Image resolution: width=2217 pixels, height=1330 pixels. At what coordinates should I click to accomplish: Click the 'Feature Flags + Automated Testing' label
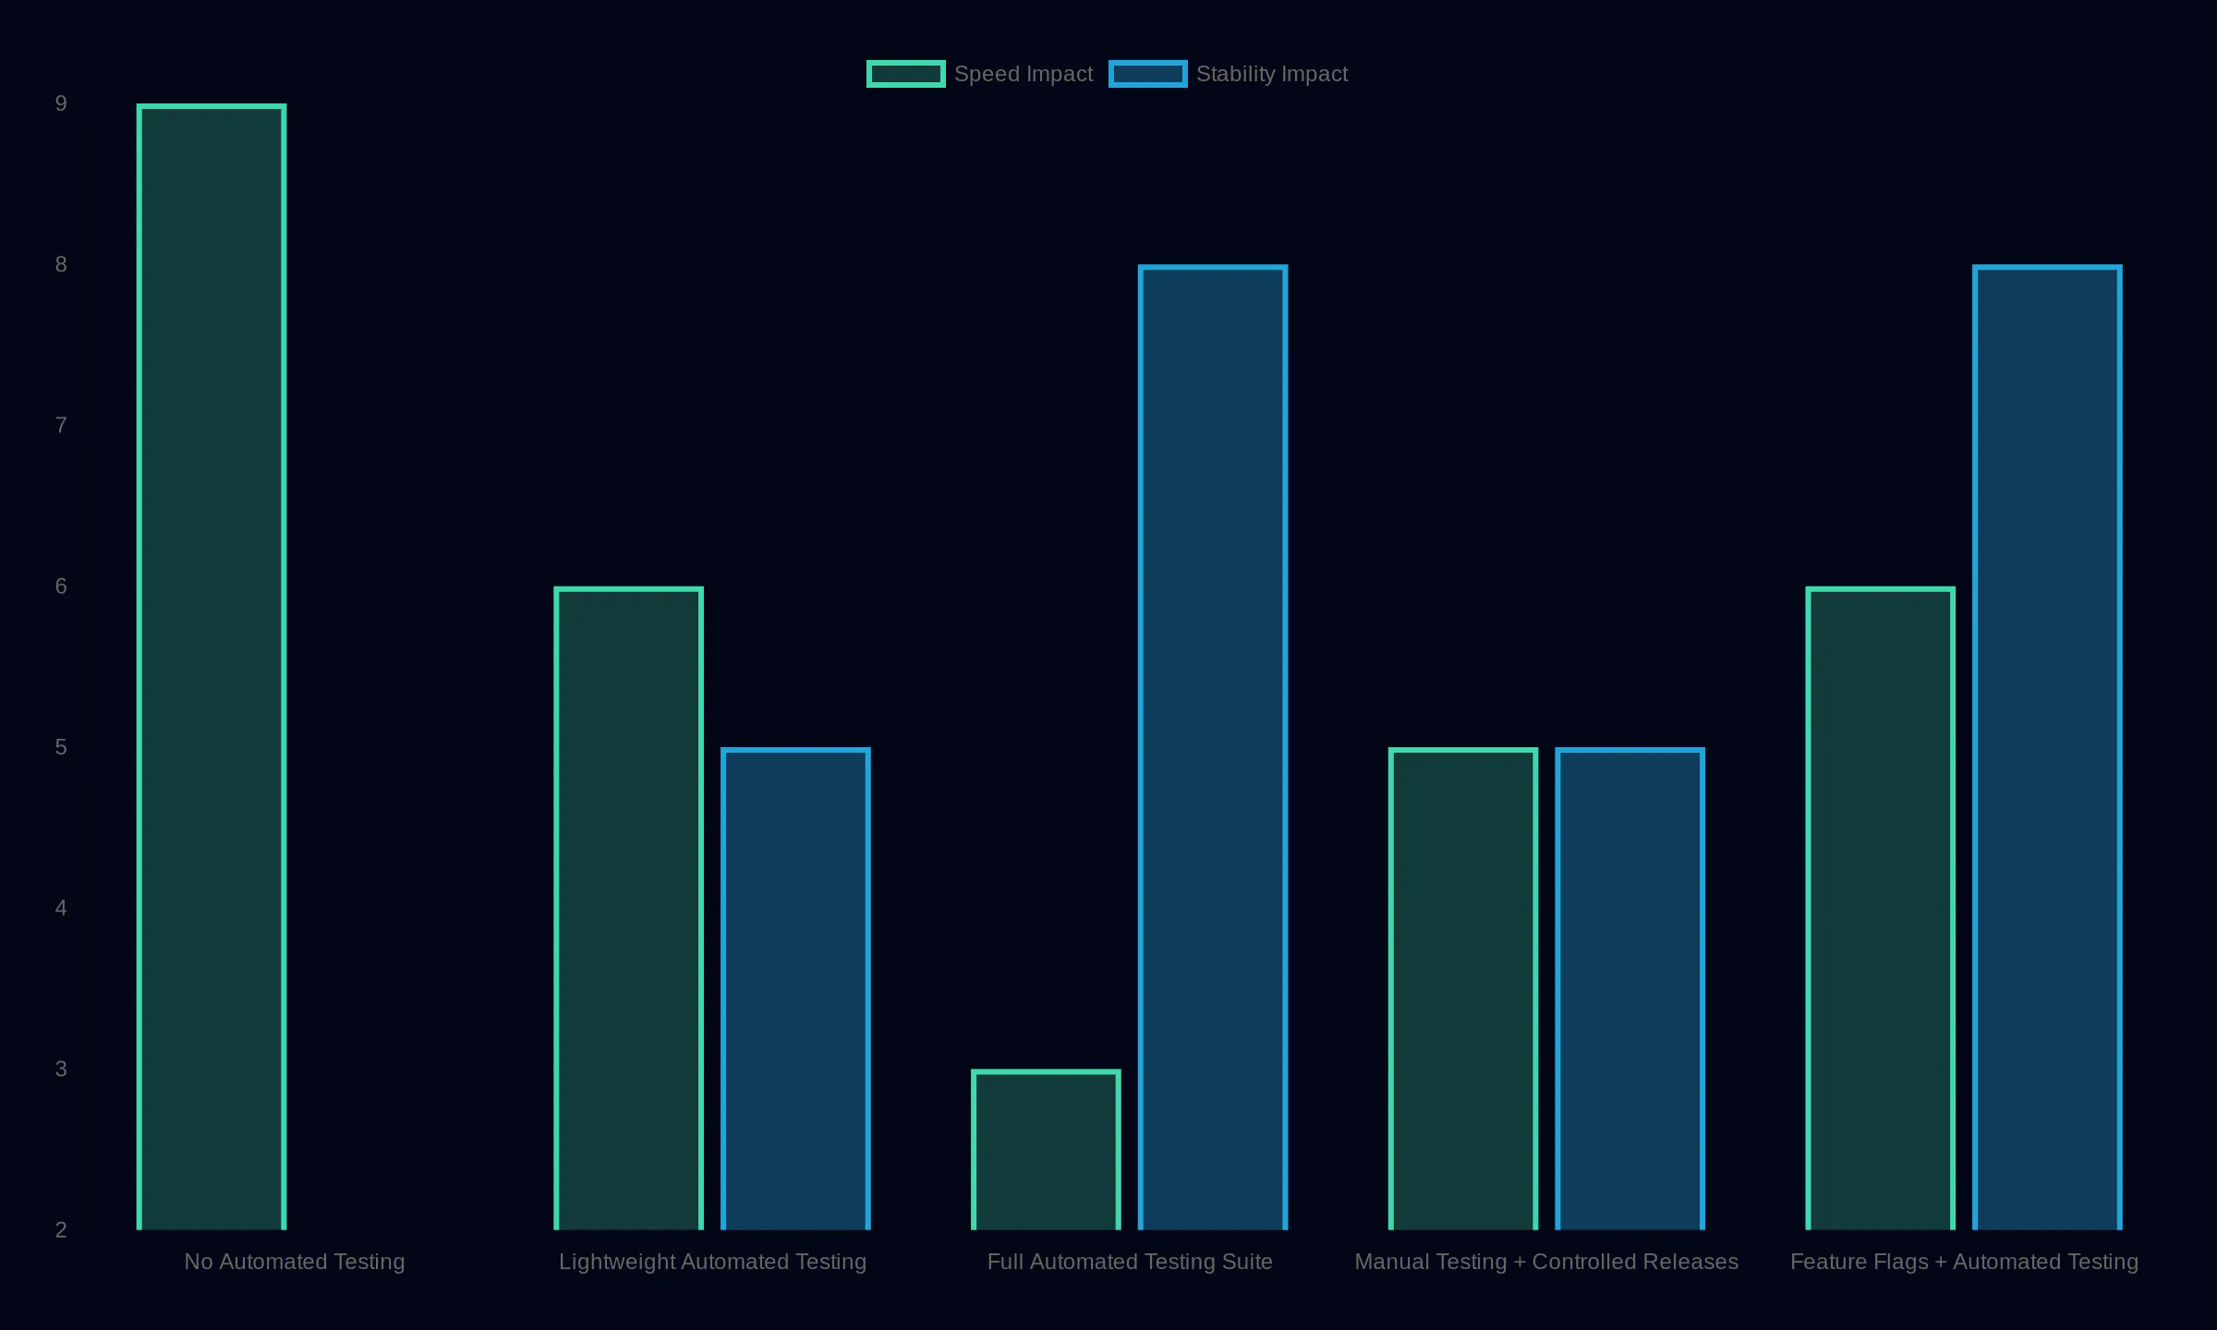pyautogui.click(x=1964, y=1262)
